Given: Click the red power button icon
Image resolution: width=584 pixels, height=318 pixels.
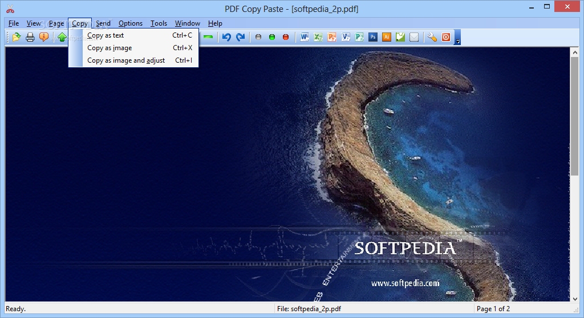Looking at the screenshot, I should coord(446,37).
